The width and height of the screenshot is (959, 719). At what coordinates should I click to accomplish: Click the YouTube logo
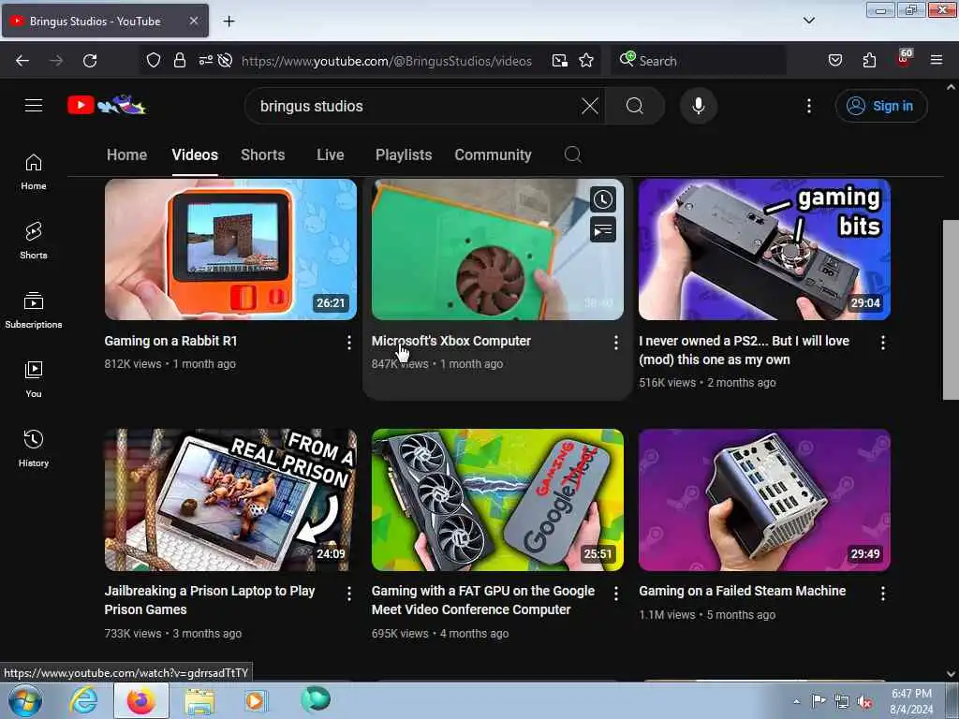[x=107, y=105]
